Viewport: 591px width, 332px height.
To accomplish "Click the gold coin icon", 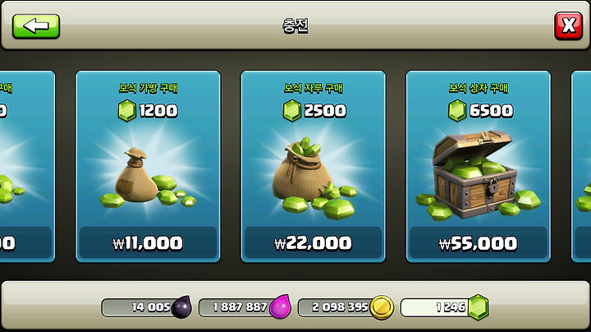I will 382,307.
